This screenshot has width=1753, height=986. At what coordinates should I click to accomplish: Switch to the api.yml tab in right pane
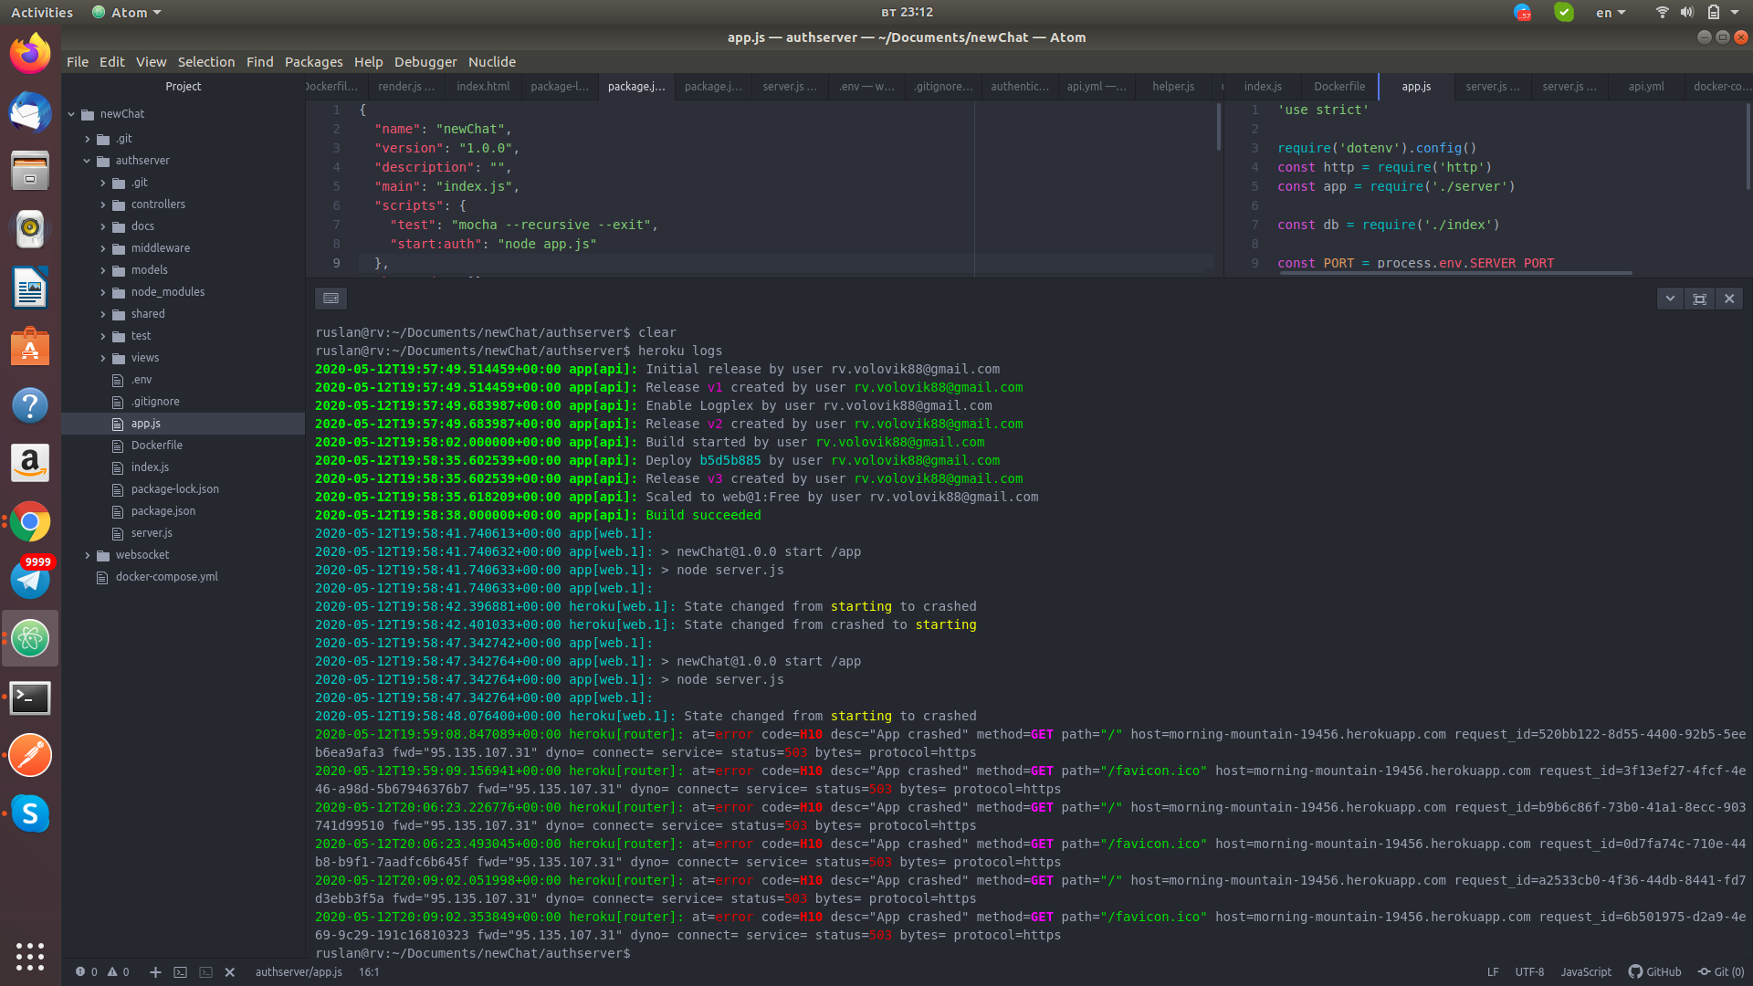1646,87
